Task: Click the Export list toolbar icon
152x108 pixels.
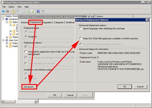Action: click(33, 12)
